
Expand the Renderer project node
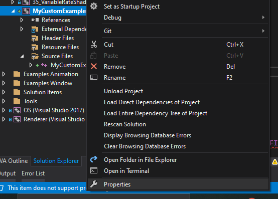click(4, 119)
